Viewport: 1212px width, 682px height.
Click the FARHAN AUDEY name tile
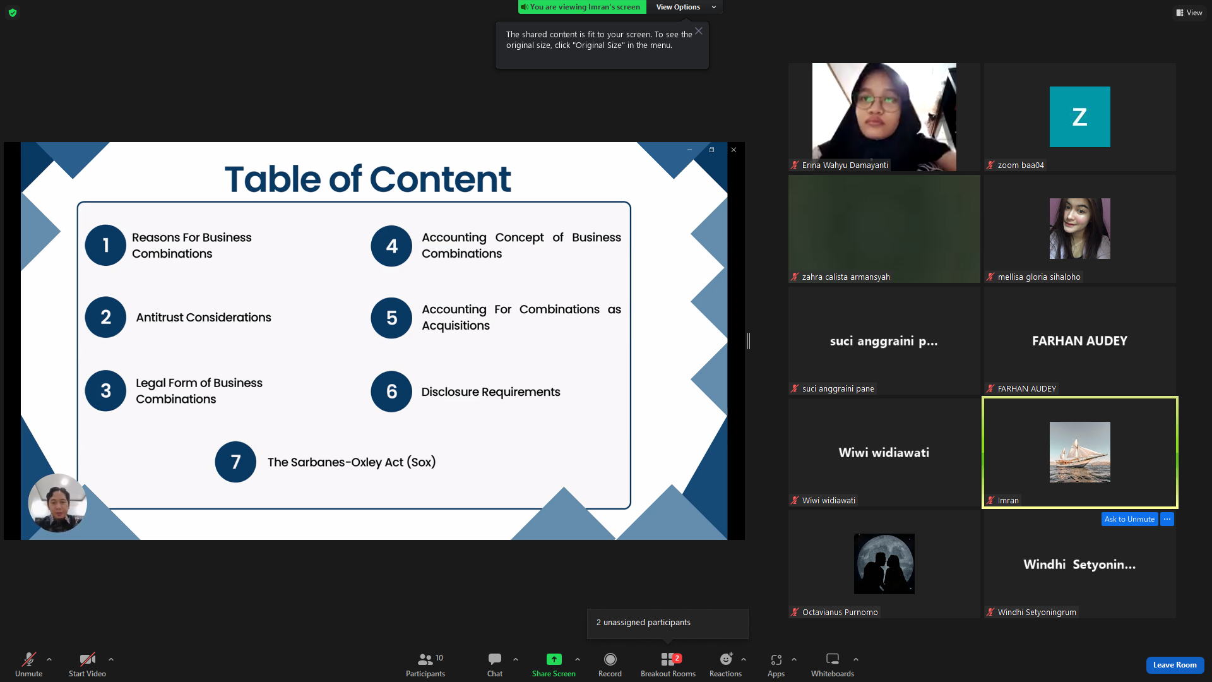click(x=1079, y=341)
